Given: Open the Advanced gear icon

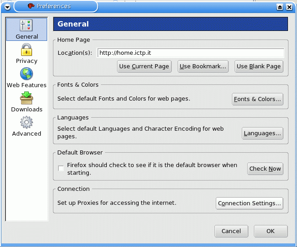Looking at the screenshot, I should pyautogui.click(x=26, y=122).
